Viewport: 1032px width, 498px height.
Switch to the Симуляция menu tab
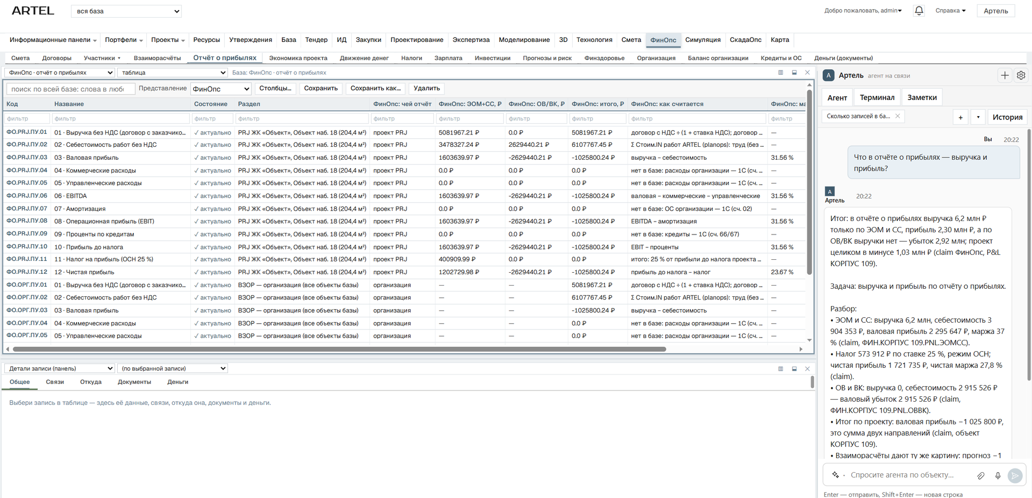702,40
